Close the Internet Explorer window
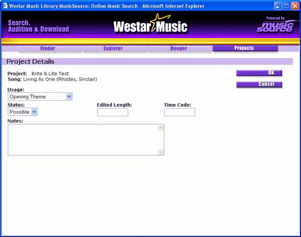The width and height of the screenshot is (301, 237). coord(295,6)
